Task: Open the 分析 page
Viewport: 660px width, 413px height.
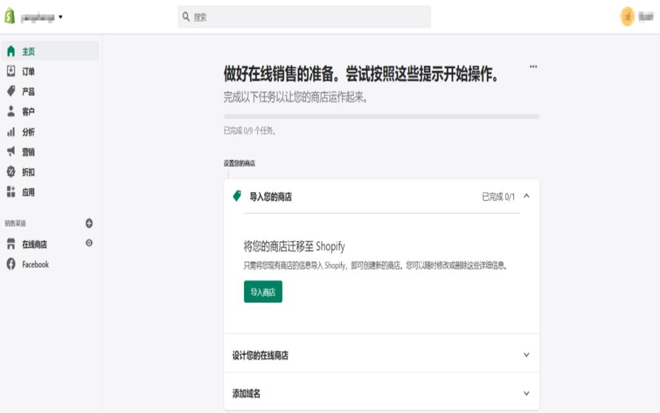Action: (x=28, y=132)
